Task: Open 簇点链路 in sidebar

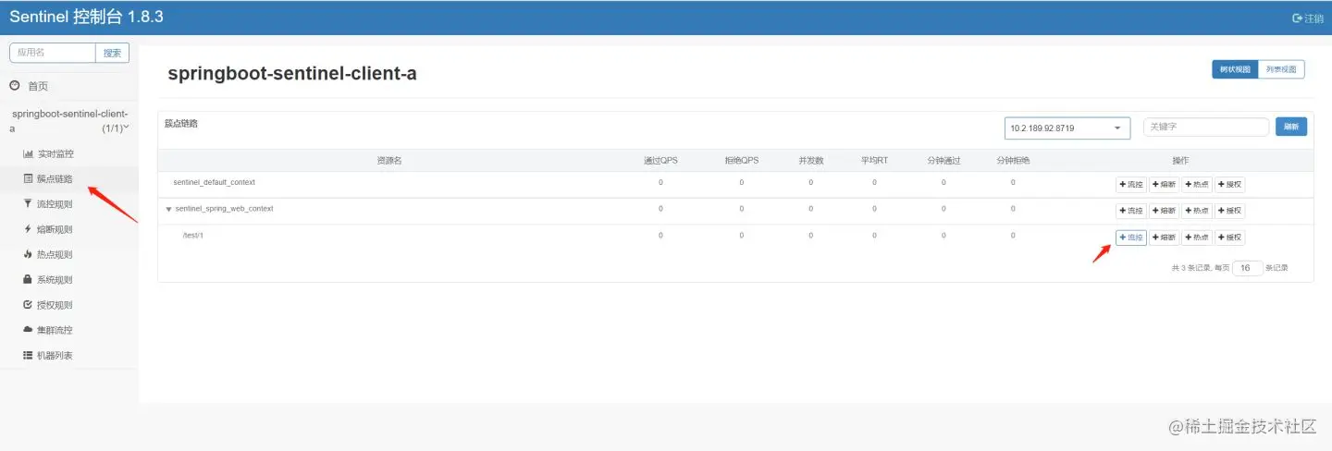Action: 48,178
